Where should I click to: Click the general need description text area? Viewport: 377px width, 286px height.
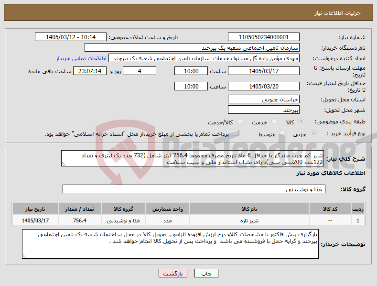(193, 158)
